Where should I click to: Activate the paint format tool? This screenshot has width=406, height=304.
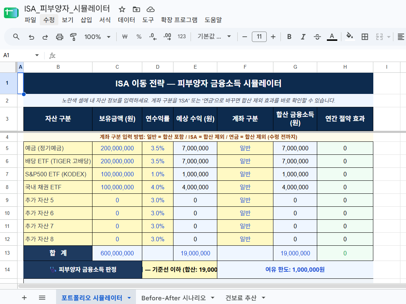click(x=73, y=37)
